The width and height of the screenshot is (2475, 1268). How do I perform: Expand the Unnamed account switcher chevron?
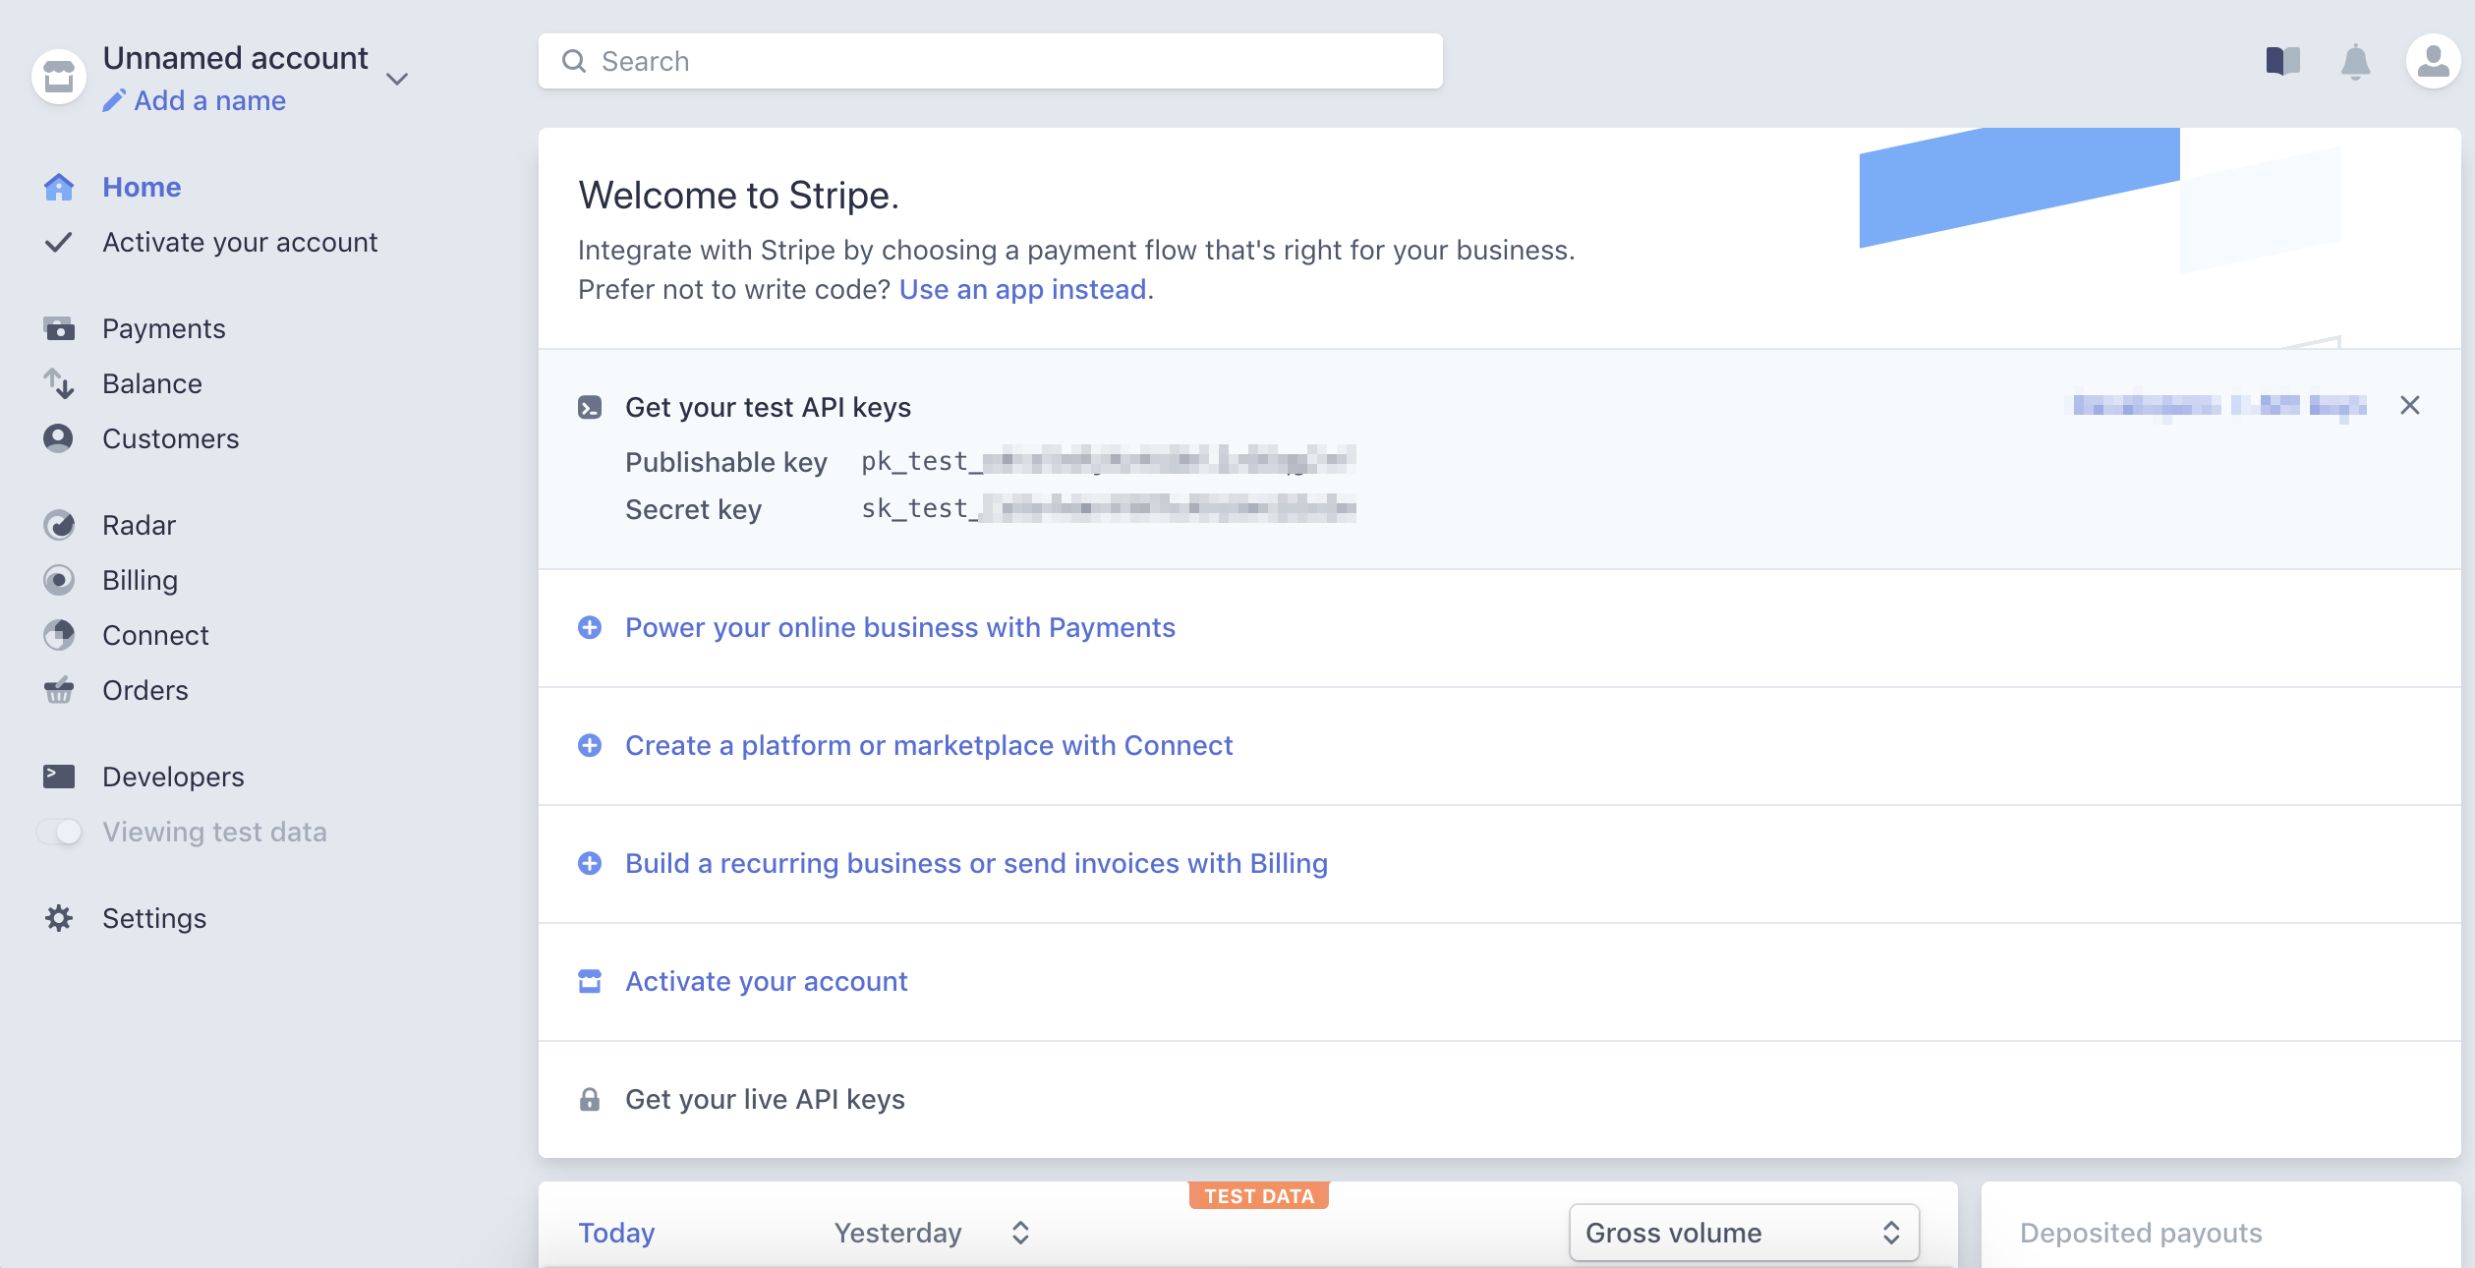397,79
